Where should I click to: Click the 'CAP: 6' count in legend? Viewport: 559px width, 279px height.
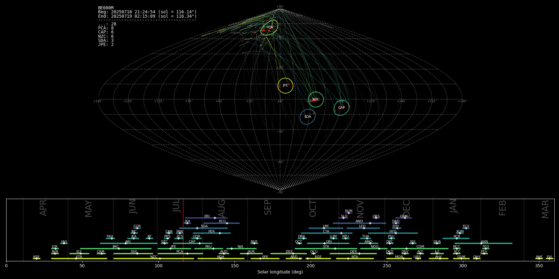point(106,32)
